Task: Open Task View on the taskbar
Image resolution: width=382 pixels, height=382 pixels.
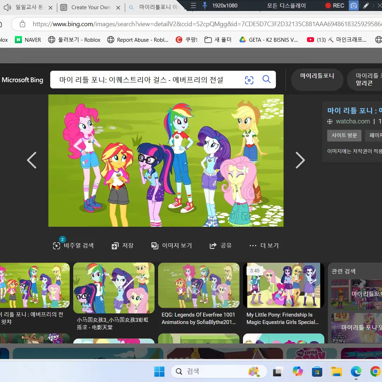Action: [x=278, y=372]
